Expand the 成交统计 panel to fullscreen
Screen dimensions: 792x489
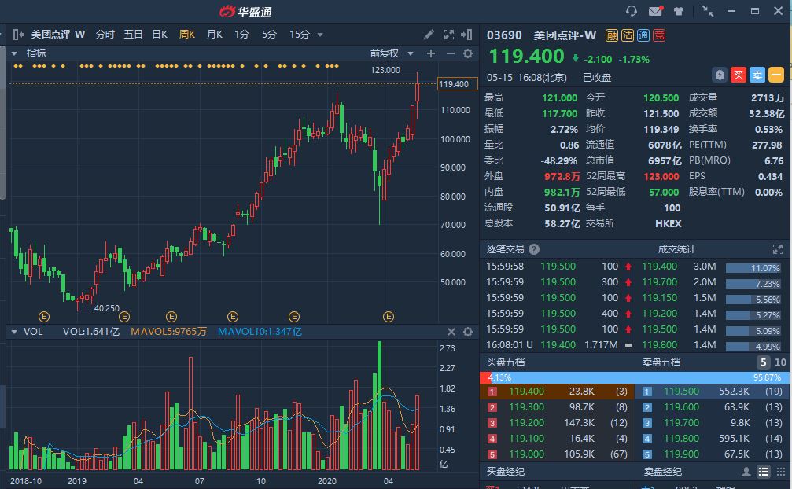pos(778,249)
